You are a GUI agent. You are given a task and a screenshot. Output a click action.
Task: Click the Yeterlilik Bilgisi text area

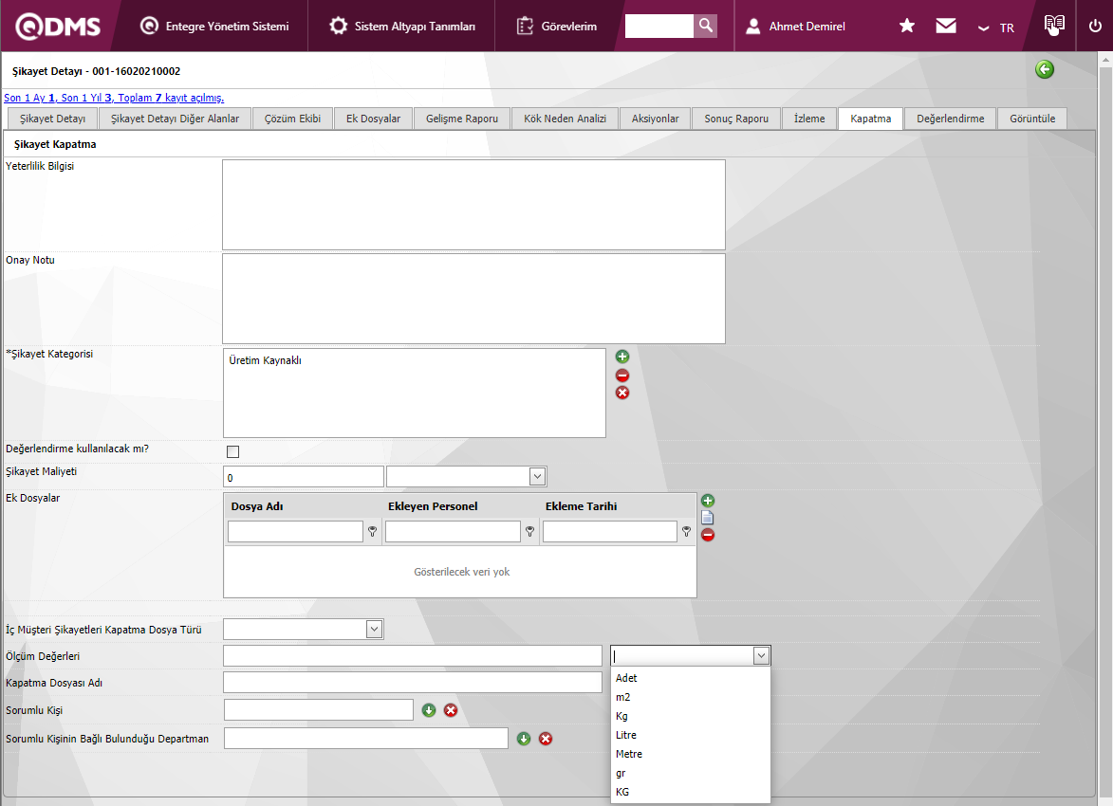click(473, 205)
